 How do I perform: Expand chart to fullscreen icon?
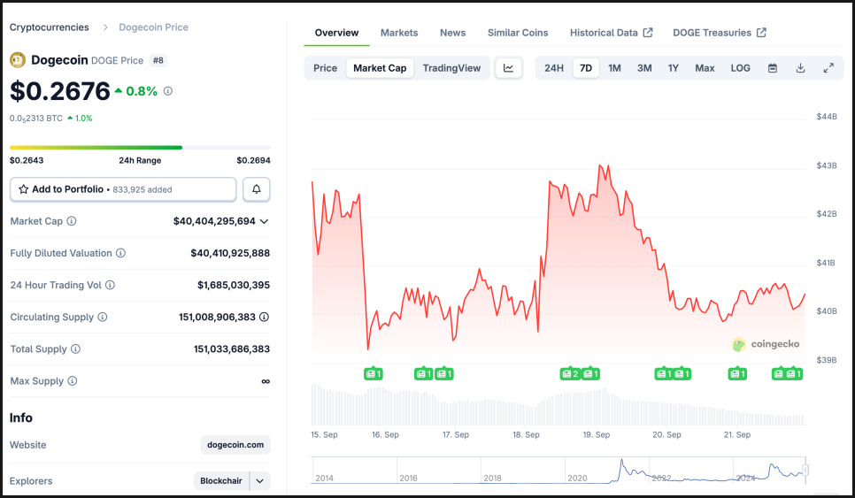tap(828, 68)
